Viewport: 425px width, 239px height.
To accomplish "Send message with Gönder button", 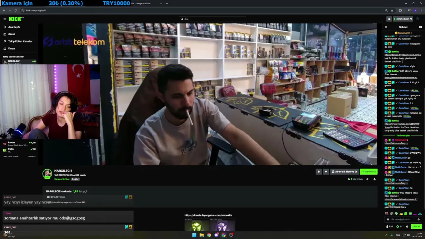I will pos(416,227).
